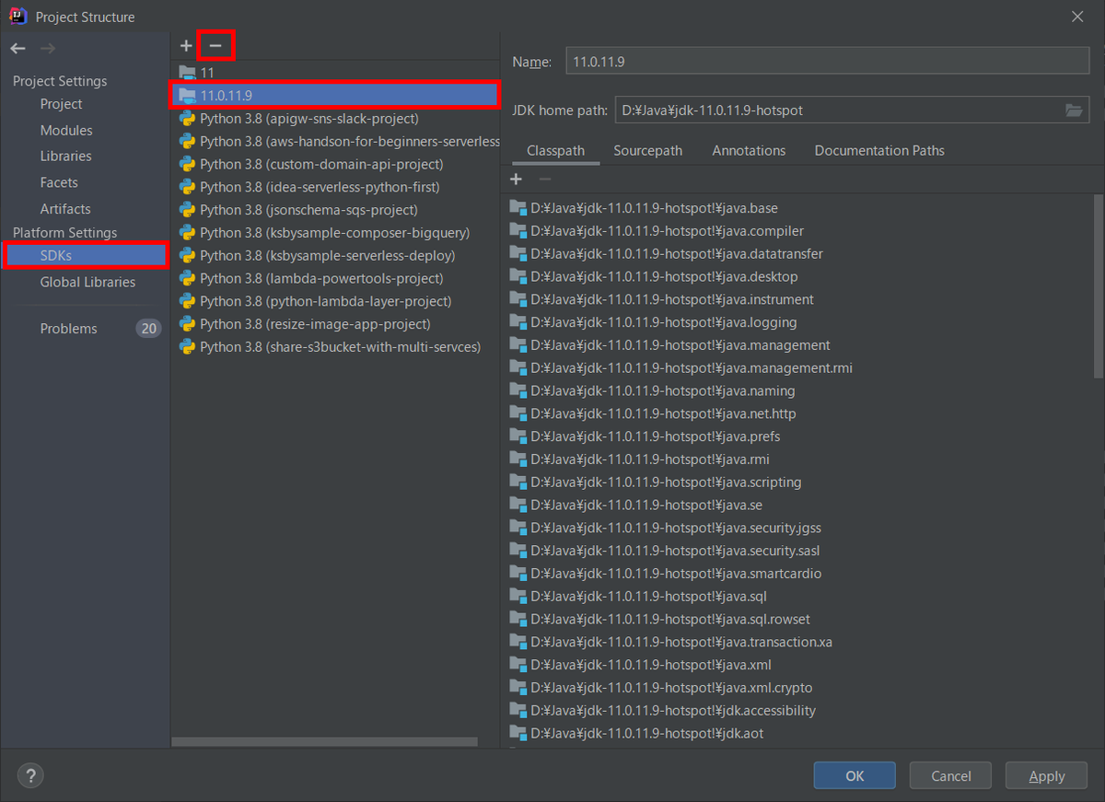Open the Documentation Paths tab
1105x802 pixels.
[x=879, y=150]
